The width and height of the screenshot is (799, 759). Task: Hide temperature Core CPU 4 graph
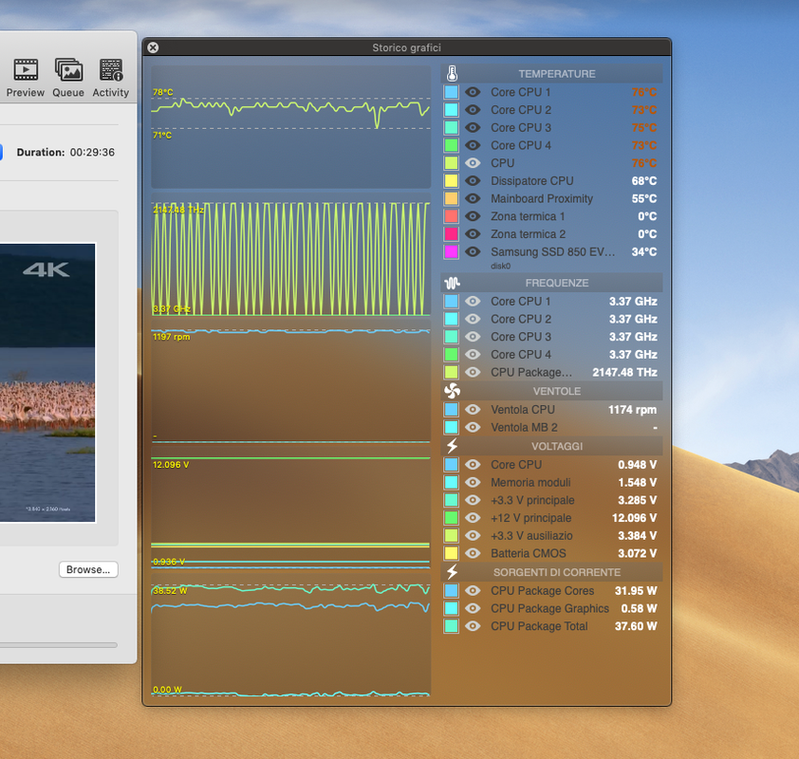click(x=473, y=145)
